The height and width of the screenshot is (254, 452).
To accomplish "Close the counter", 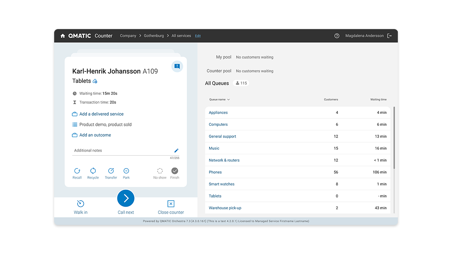I will point(171,207).
